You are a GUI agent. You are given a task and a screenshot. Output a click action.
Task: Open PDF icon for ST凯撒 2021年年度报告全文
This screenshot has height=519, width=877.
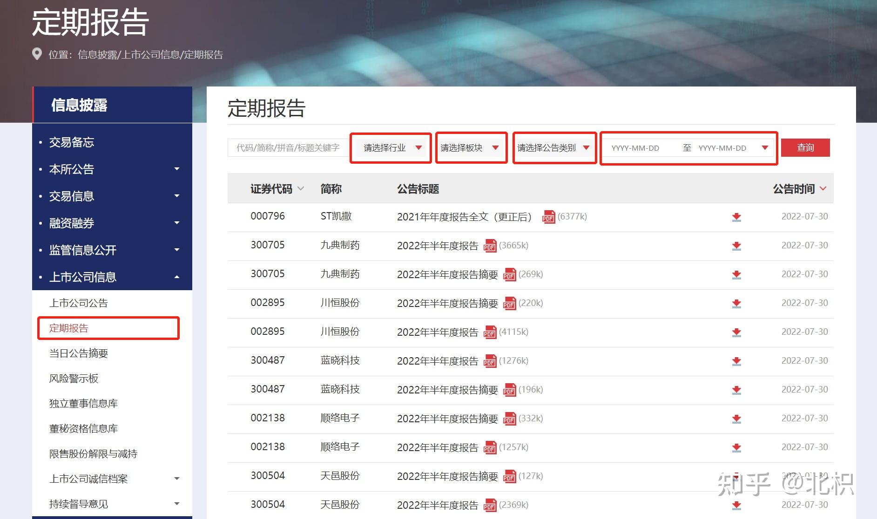click(548, 217)
